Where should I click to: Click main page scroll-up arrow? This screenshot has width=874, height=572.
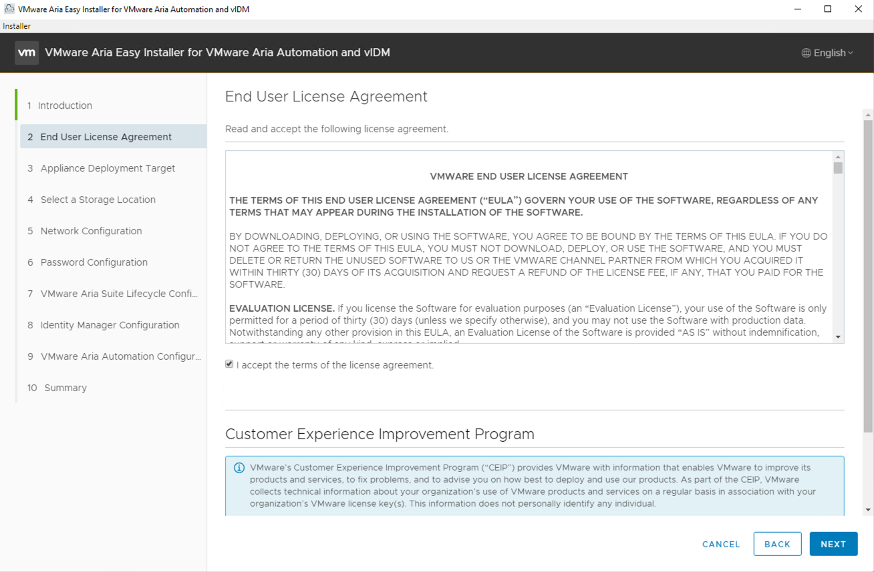pos(868,114)
